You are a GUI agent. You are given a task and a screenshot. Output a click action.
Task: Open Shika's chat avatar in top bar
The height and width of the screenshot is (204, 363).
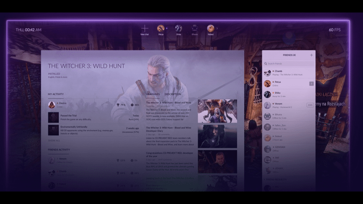click(178, 28)
